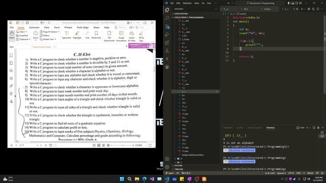Screen dimensions: 326x183
Task: Click the Image Annotation tool
Action: pos(121,36)
